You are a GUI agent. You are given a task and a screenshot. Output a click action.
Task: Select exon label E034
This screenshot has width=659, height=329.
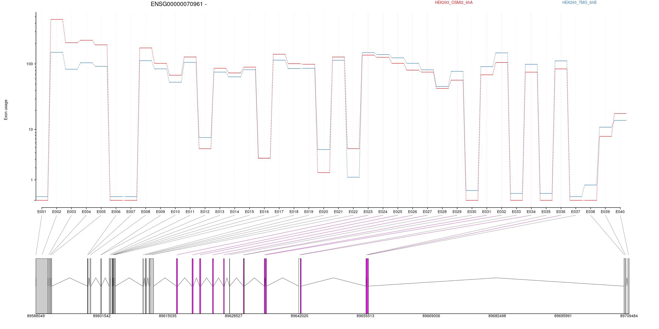[531, 212]
